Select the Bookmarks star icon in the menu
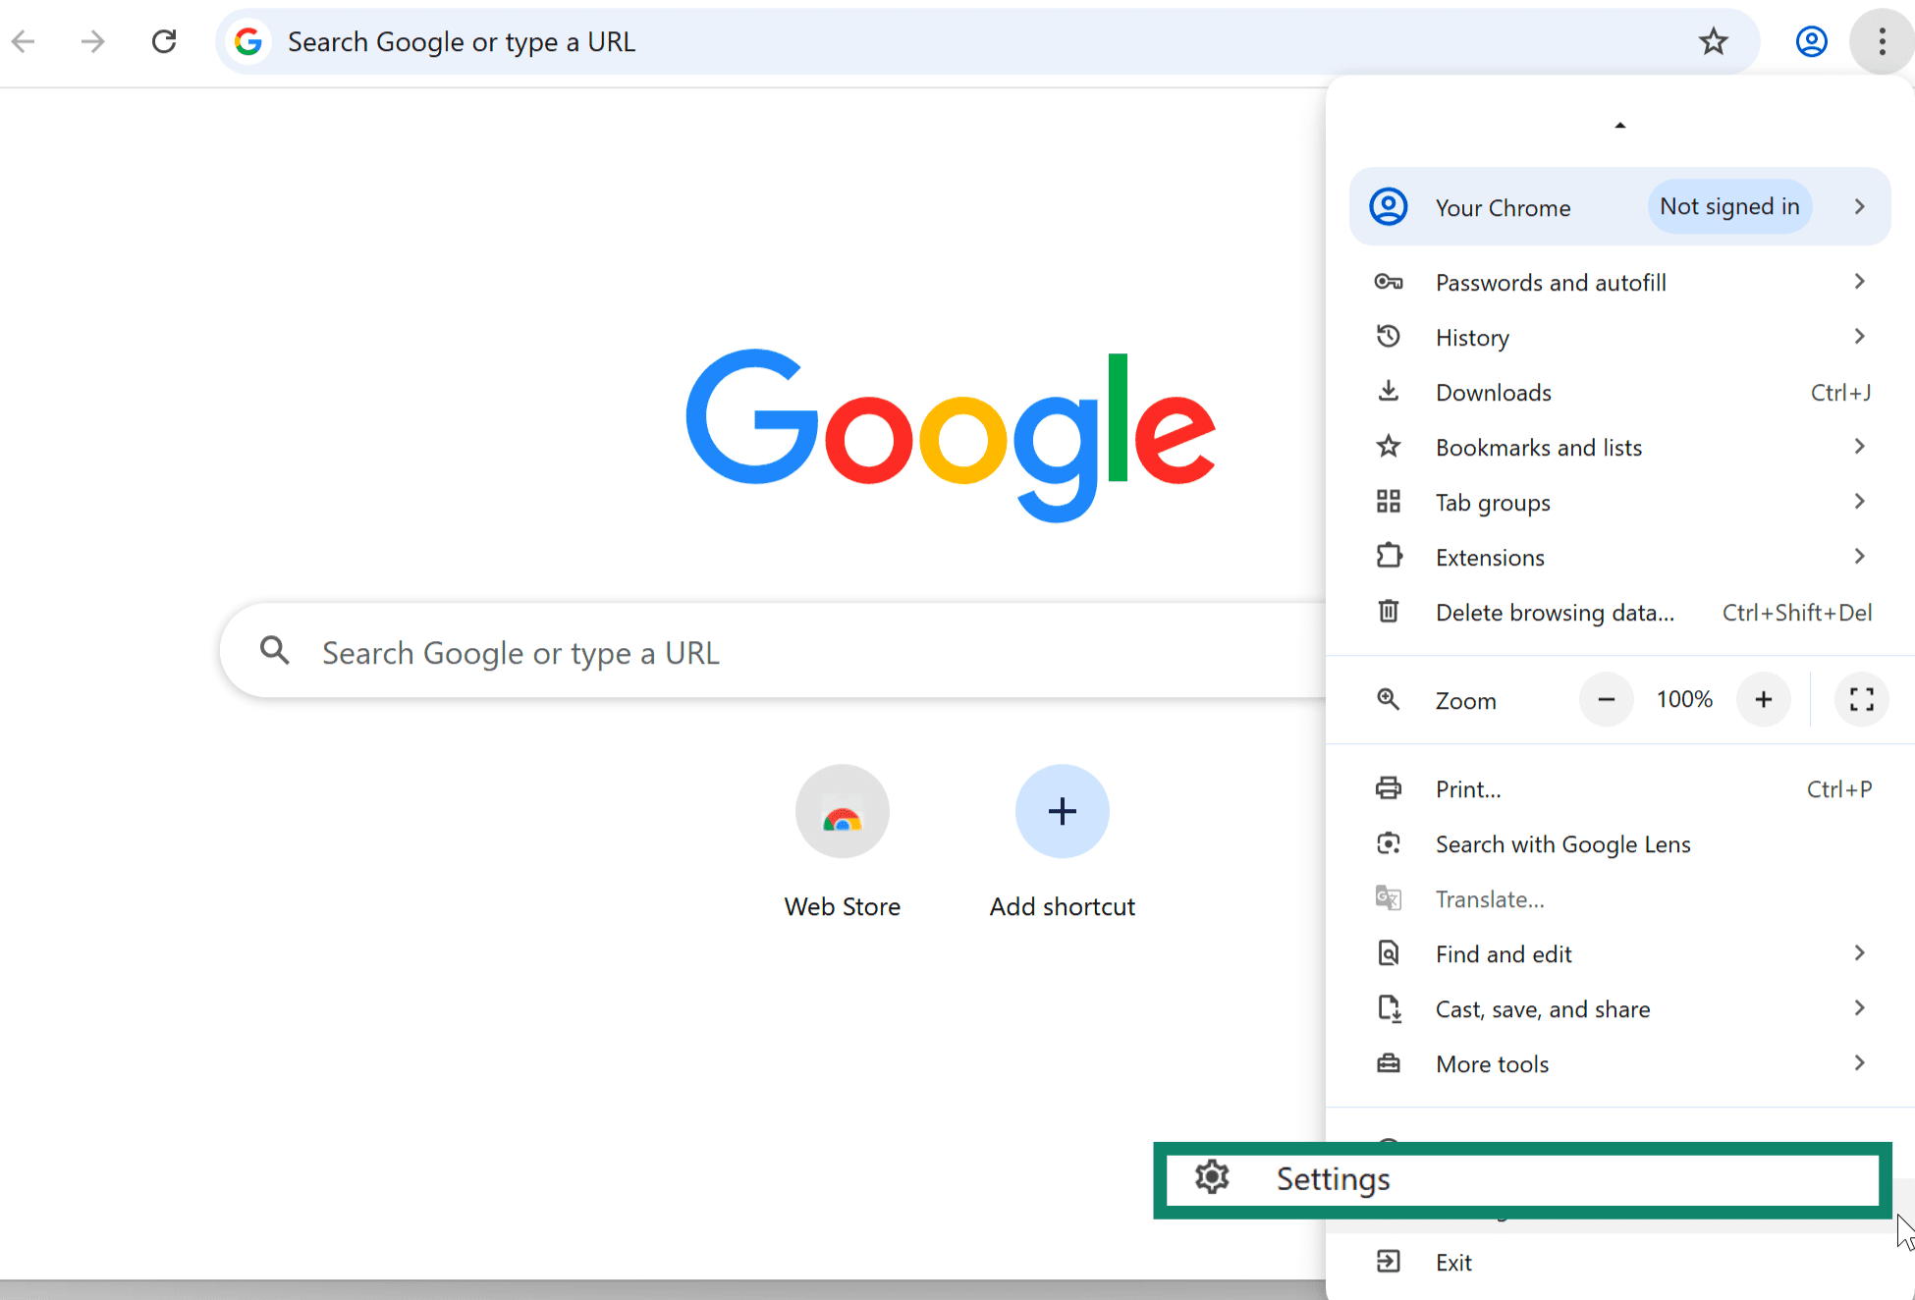The height and width of the screenshot is (1300, 1915). point(1389,447)
